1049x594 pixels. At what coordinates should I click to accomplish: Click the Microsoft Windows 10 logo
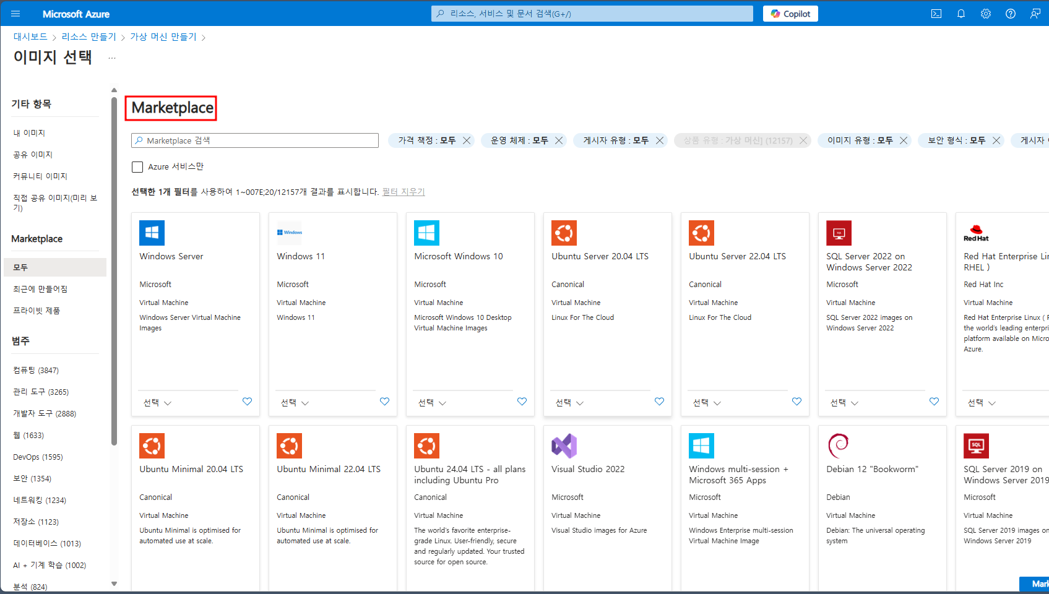click(x=427, y=233)
